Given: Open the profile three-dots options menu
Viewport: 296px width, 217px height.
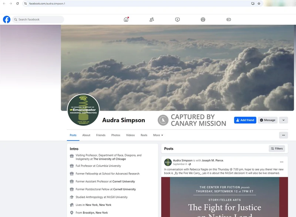Looking at the screenshot, I should (x=283, y=135).
